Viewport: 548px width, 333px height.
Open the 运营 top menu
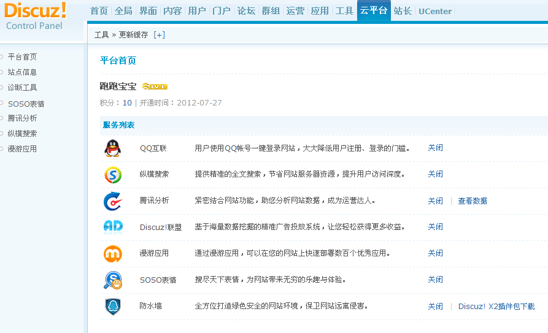[x=295, y=11]
